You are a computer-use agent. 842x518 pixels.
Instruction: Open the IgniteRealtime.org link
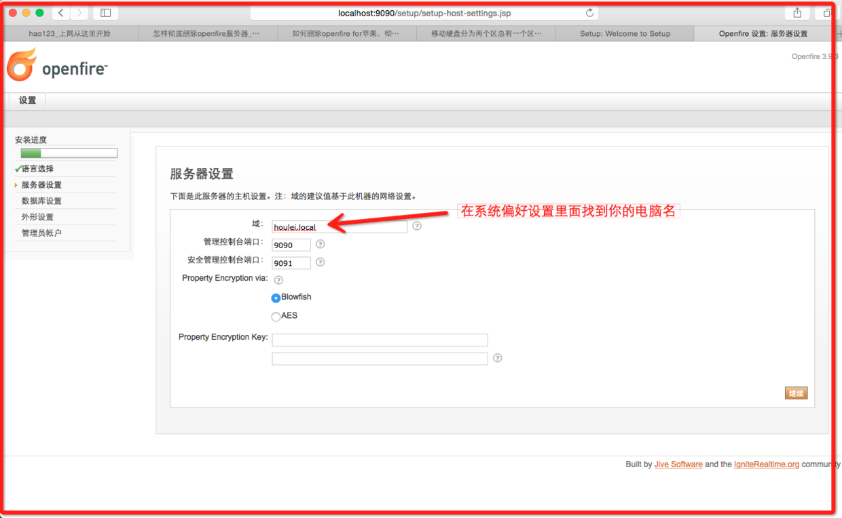766,464
